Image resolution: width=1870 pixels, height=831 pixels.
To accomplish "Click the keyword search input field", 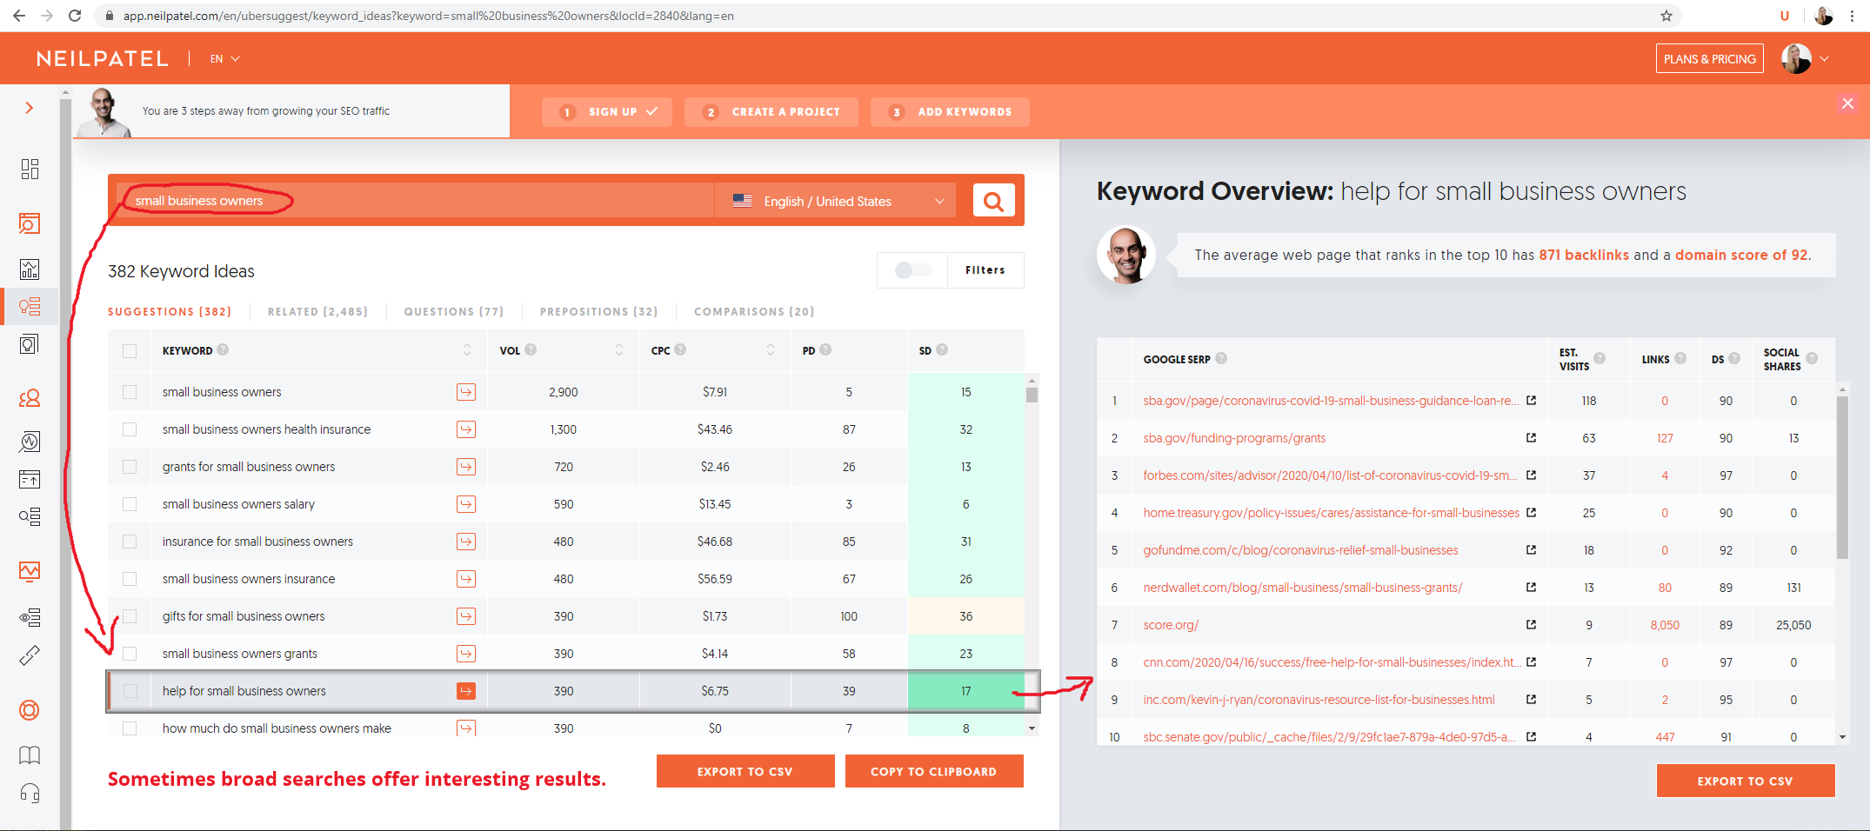I will click(x=409, y=200).
